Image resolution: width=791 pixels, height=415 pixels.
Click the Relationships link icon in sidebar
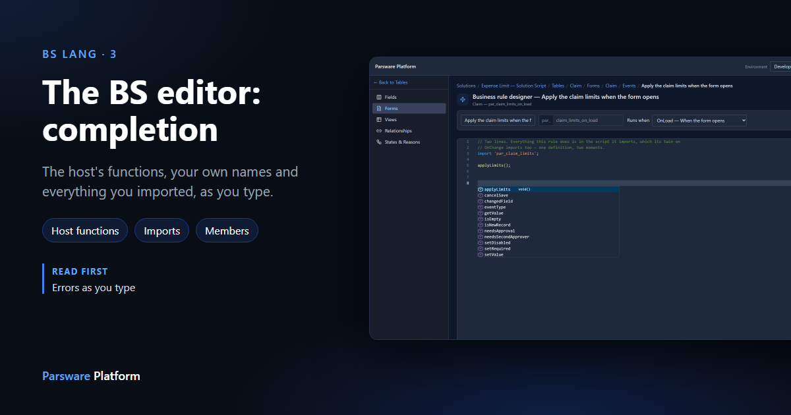[x=378, y=131]
